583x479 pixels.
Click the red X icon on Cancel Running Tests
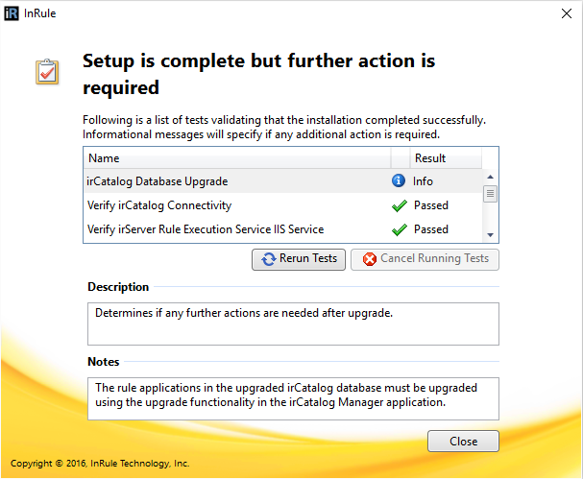point(367,259)
